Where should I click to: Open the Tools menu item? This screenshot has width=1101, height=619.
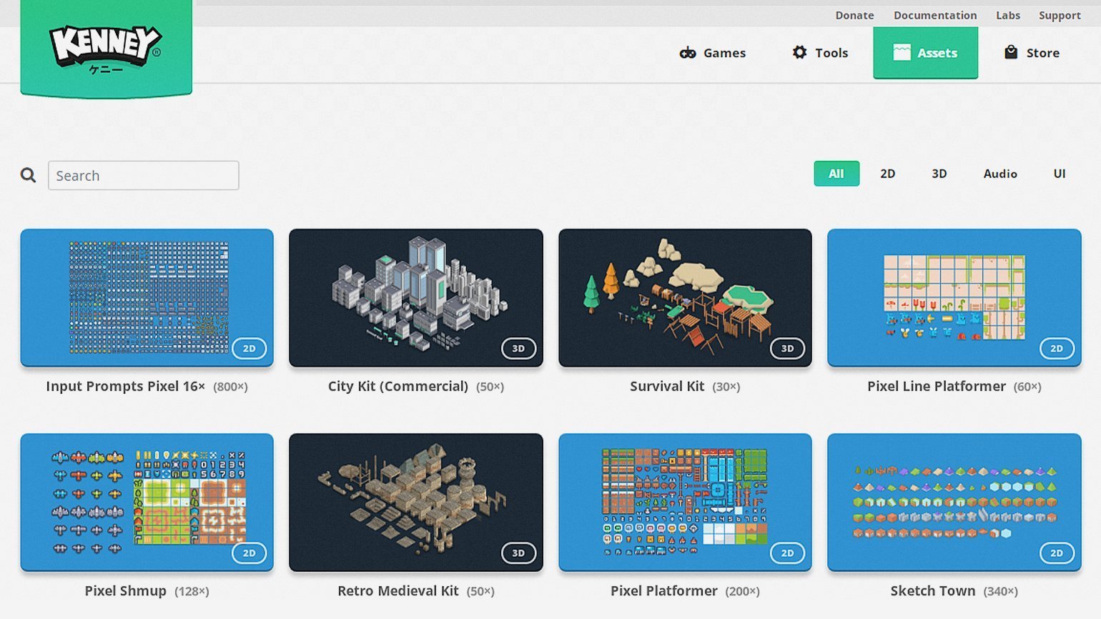pyautogui.click(x=820, y=53)
